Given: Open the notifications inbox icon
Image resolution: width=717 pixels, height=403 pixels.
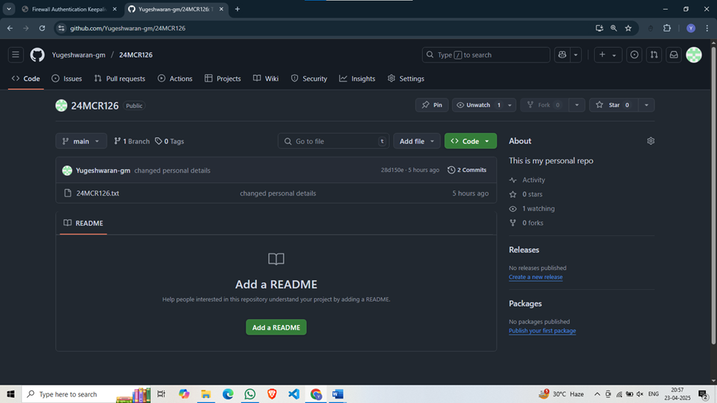Looking at the screenshot, I should pos(674,55).
